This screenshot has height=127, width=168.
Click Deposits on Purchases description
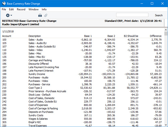[x=41, y=112]
